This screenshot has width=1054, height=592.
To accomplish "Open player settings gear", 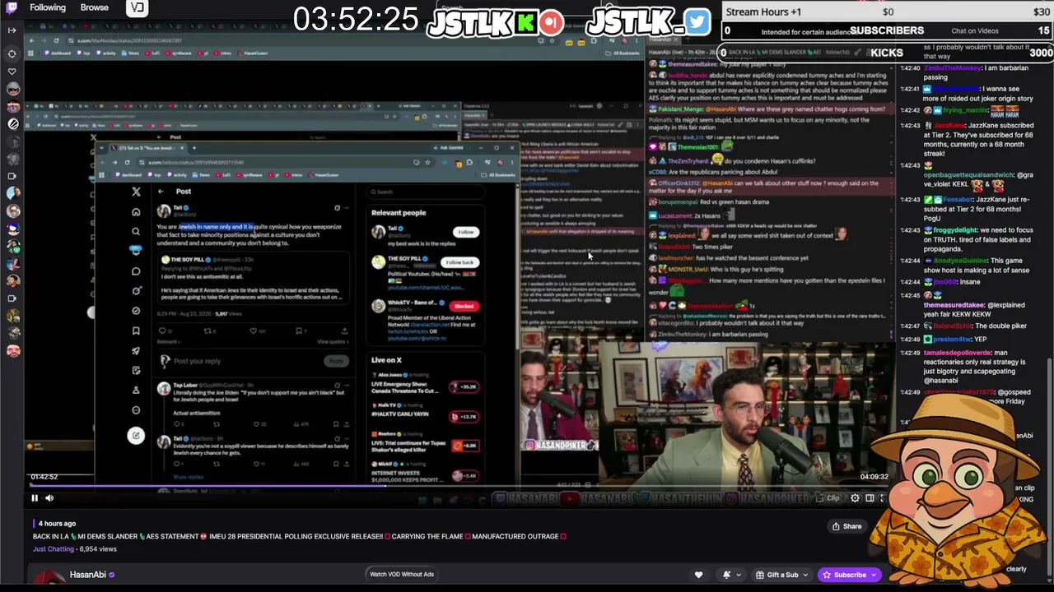I will pyautogui.click(x=855, y=498).
